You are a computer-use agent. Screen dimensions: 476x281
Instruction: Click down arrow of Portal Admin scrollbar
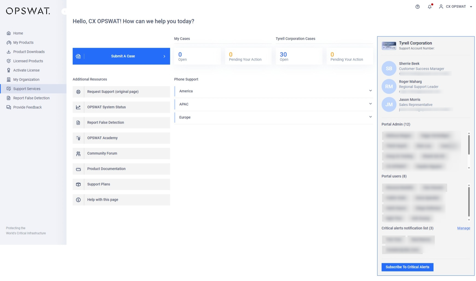[469, 168]
